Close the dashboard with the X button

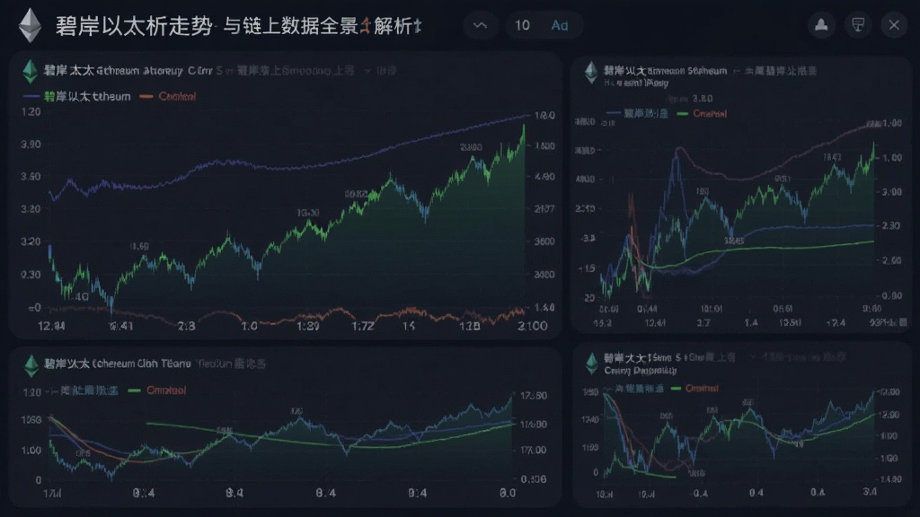[894, 25]
